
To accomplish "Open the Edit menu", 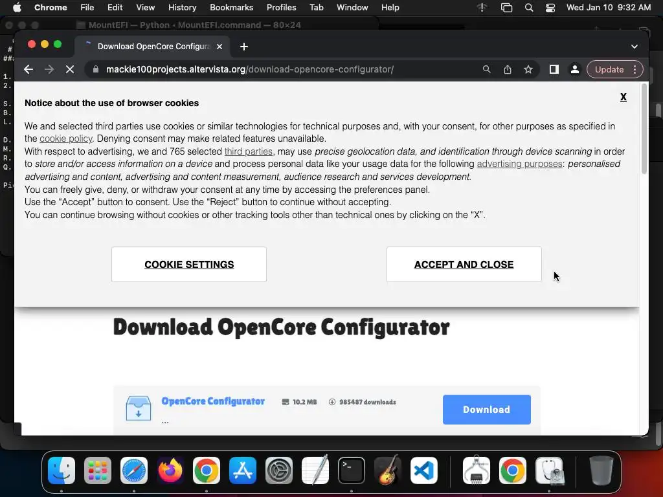I will point(115,8).
